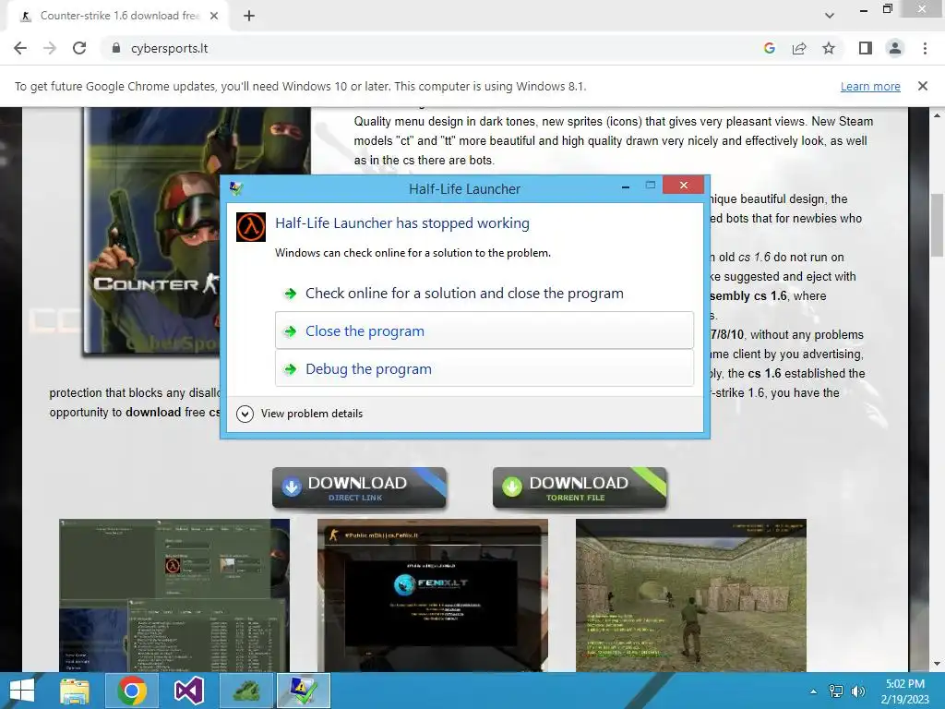Choose Check online for a solution option
The height and width of the screenshot is (709, 945).
[x=484, y=293]
